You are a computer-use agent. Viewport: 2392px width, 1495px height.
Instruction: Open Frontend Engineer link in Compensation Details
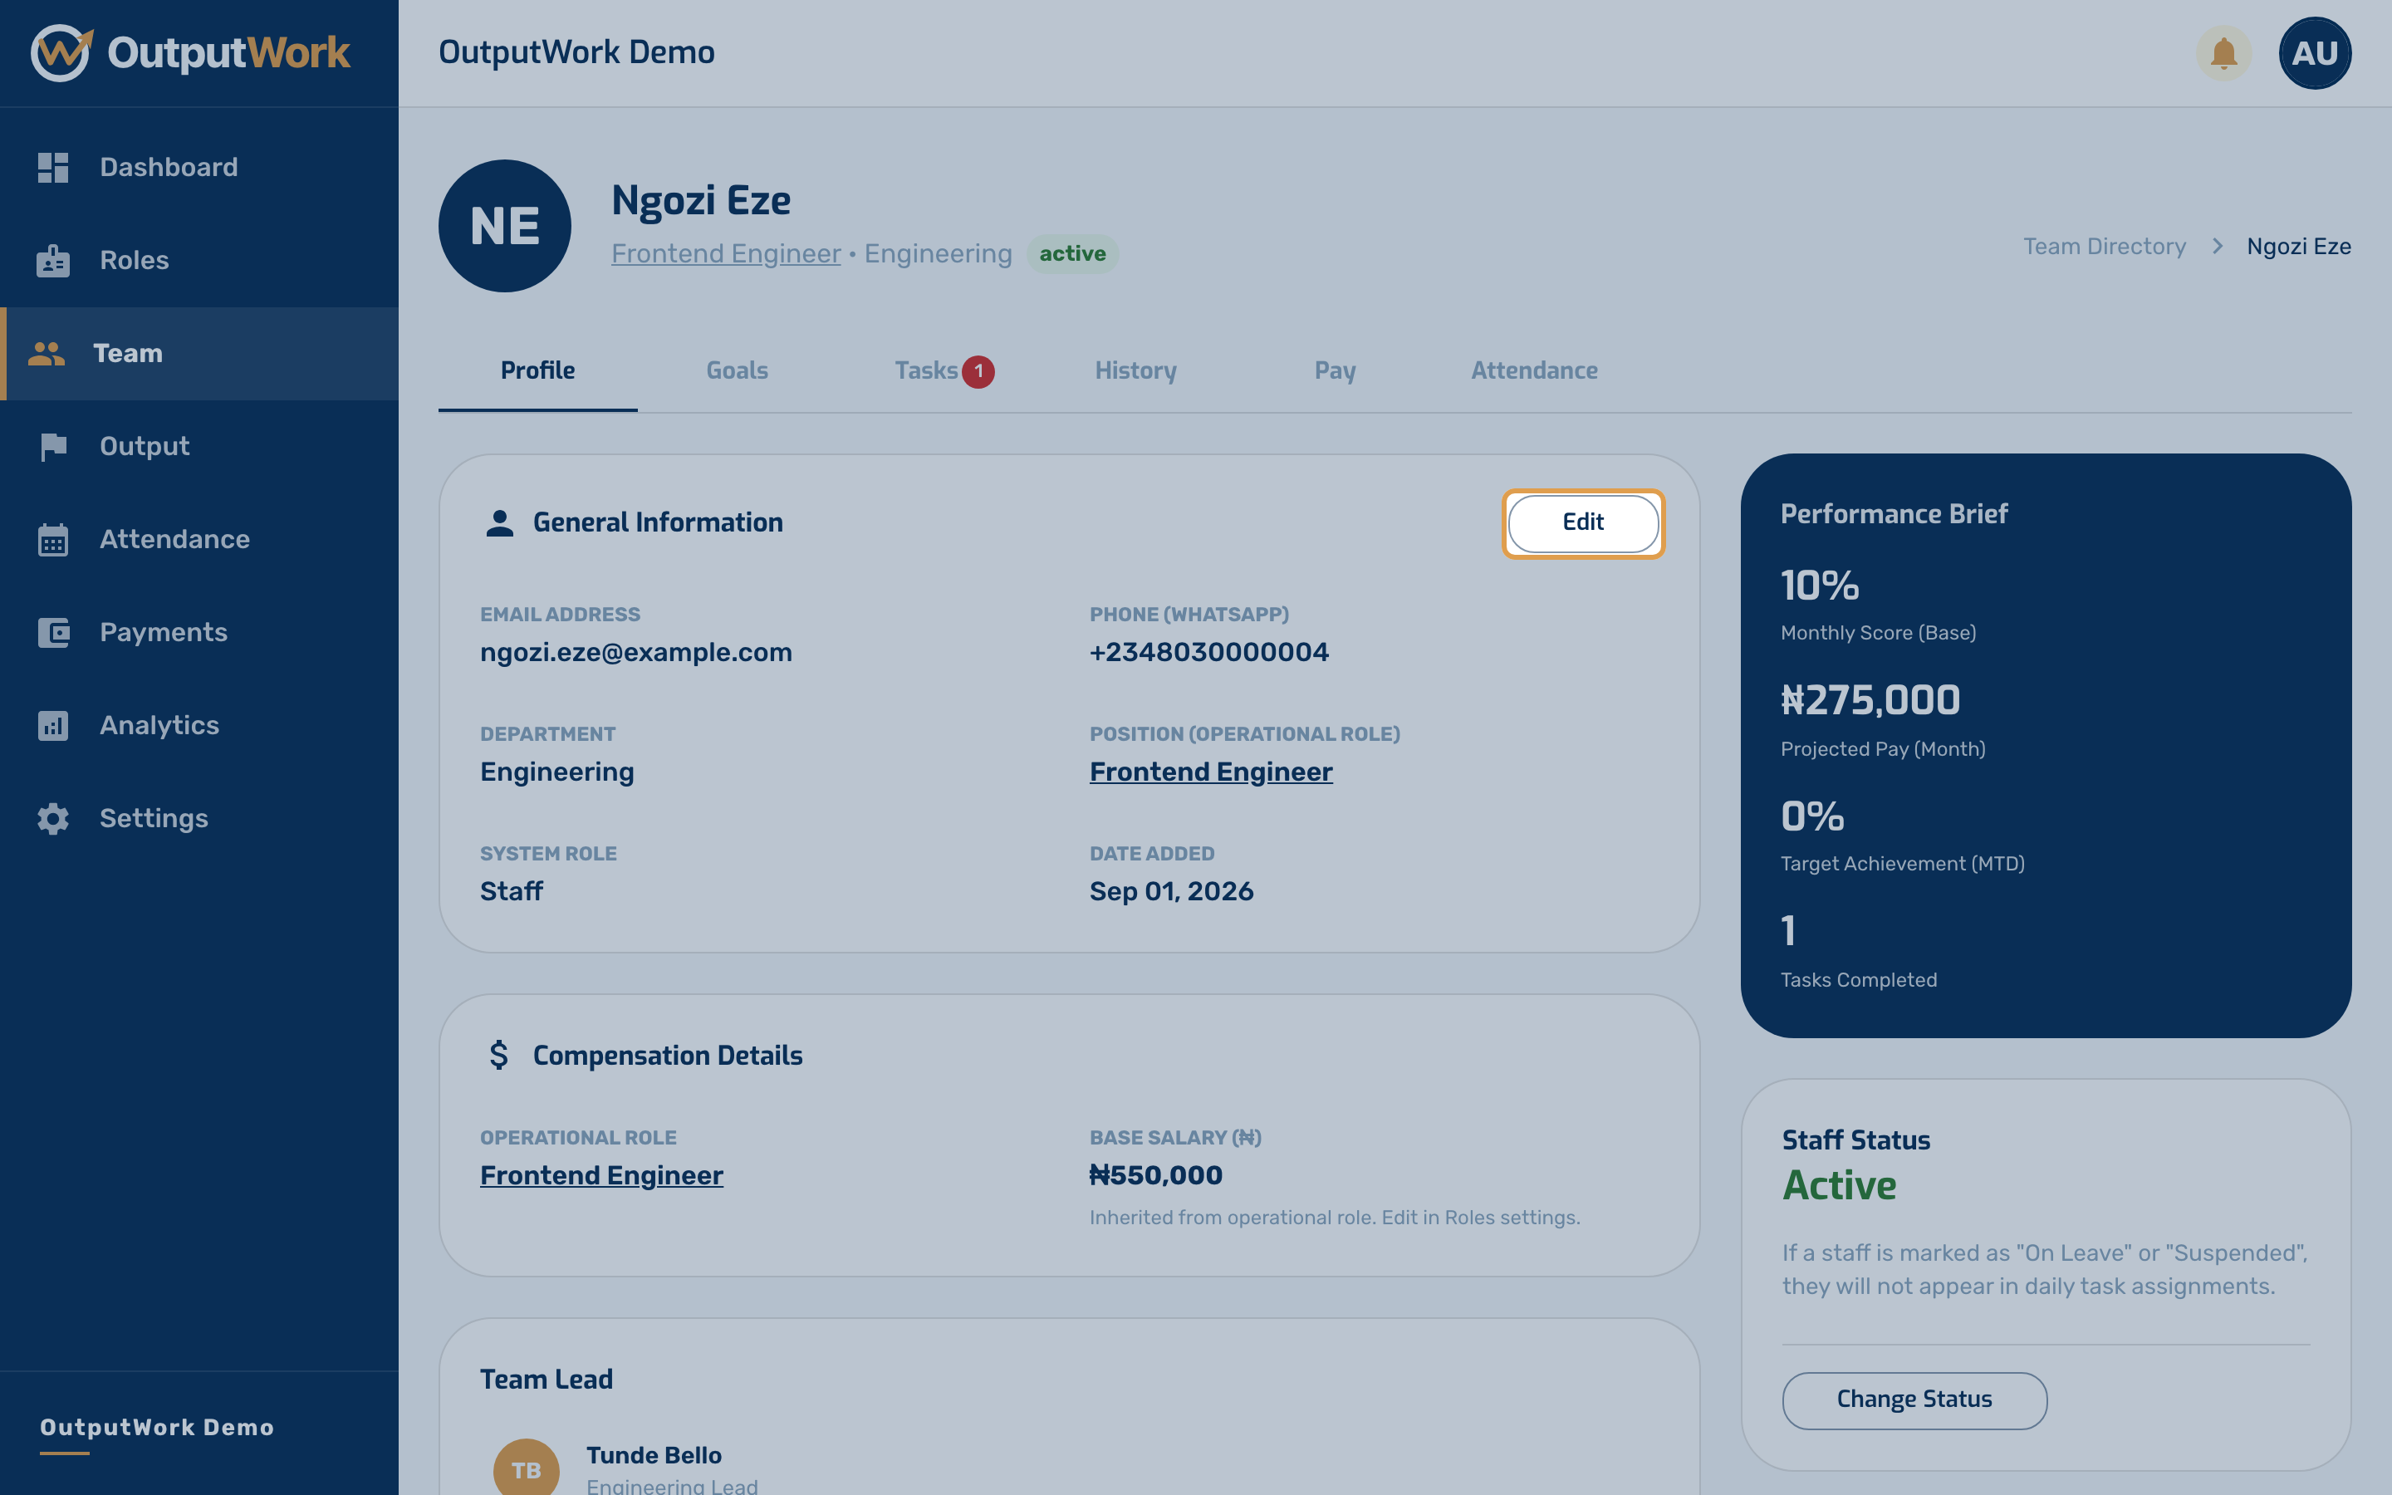601,1175
